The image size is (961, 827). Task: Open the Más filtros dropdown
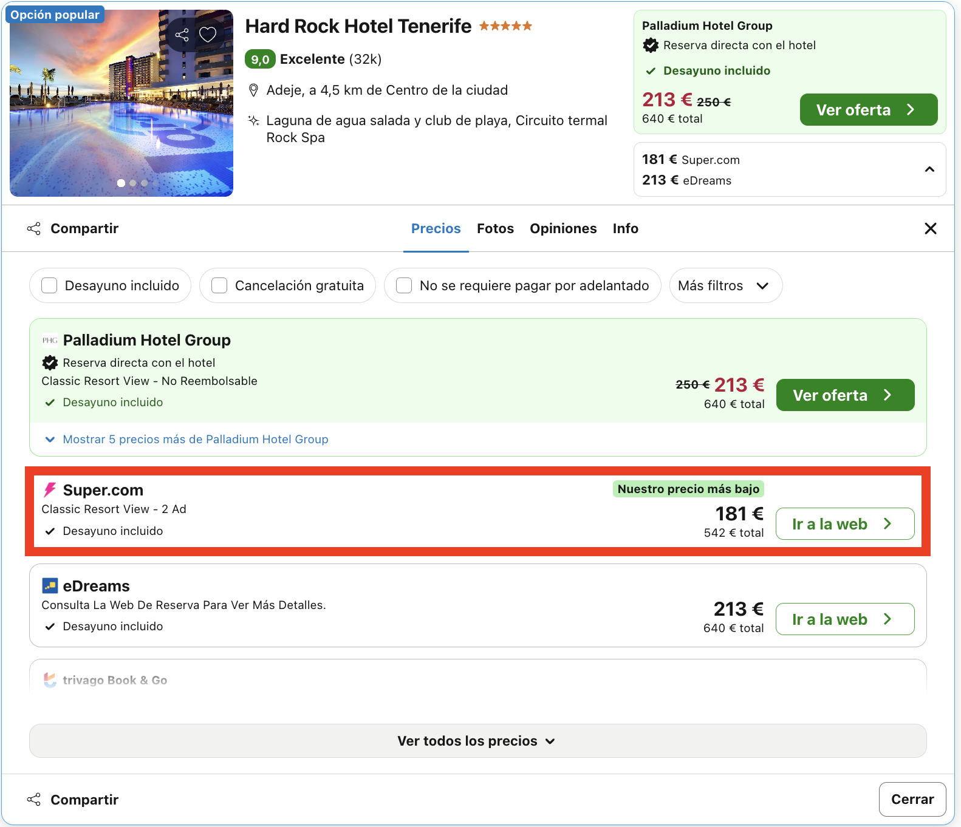[x=726, y=285]
